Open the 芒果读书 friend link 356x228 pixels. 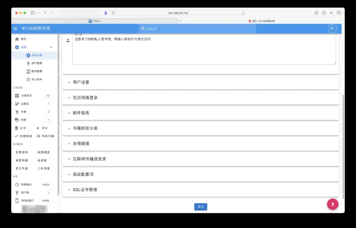pyautogui.click(x=22, y=152)
